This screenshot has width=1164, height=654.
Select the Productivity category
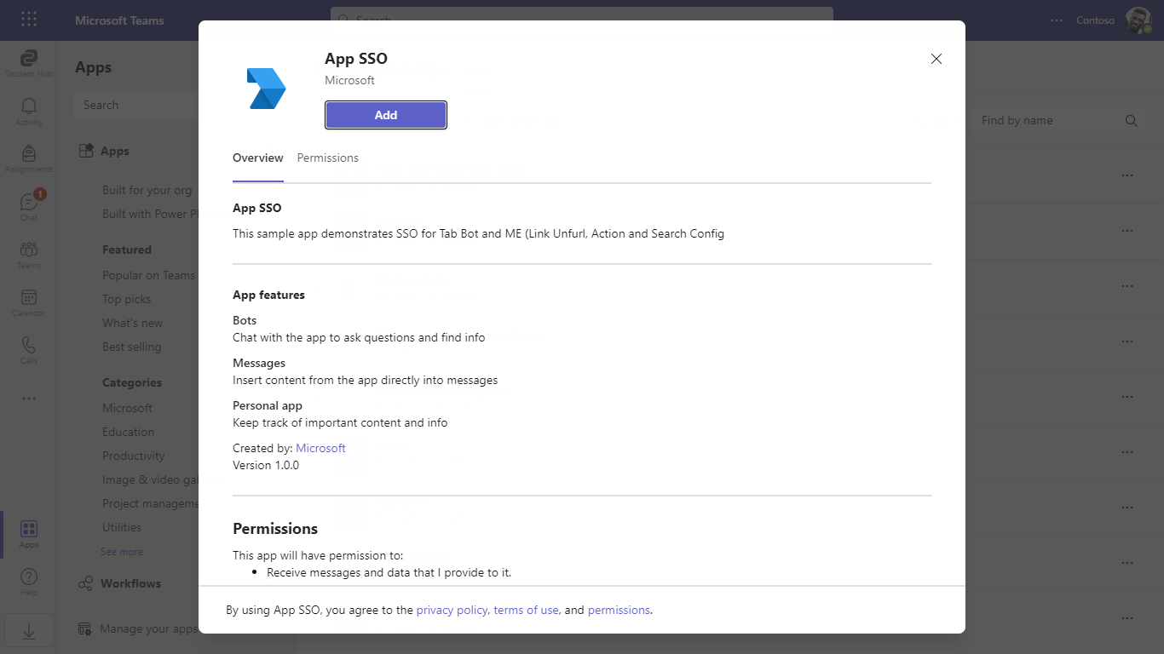tap(134, 456)
